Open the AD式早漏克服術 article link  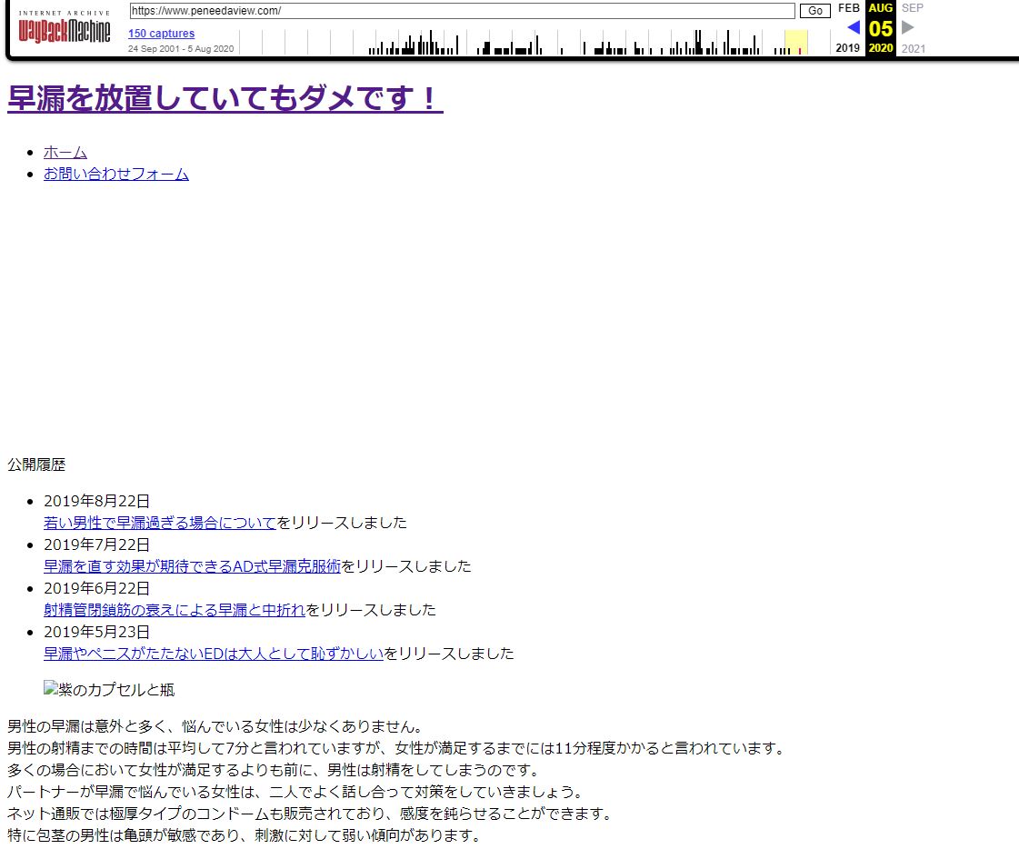coord(192,566)
